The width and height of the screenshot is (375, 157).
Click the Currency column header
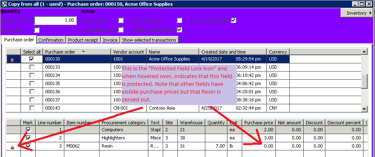coord(278,52)
